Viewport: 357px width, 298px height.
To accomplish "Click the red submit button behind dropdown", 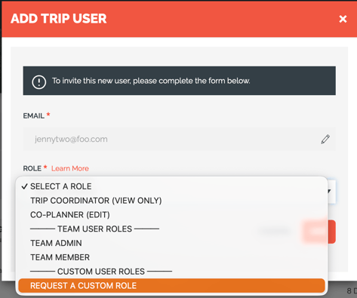I will [x=319, y=232].
